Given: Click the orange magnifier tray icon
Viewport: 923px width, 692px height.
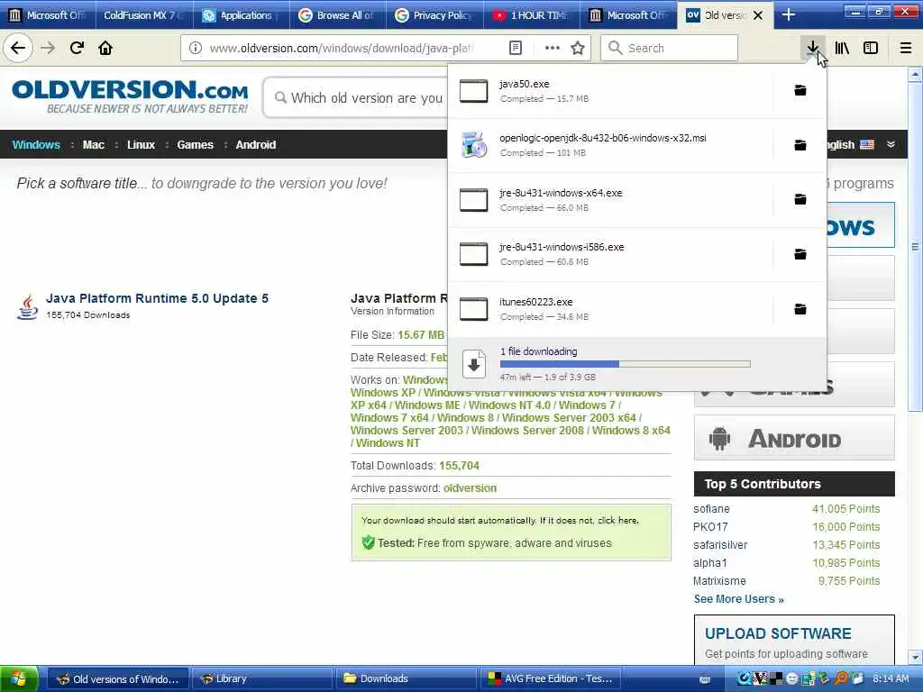Looking at the screenshot, I should click(x=842, y=679).
